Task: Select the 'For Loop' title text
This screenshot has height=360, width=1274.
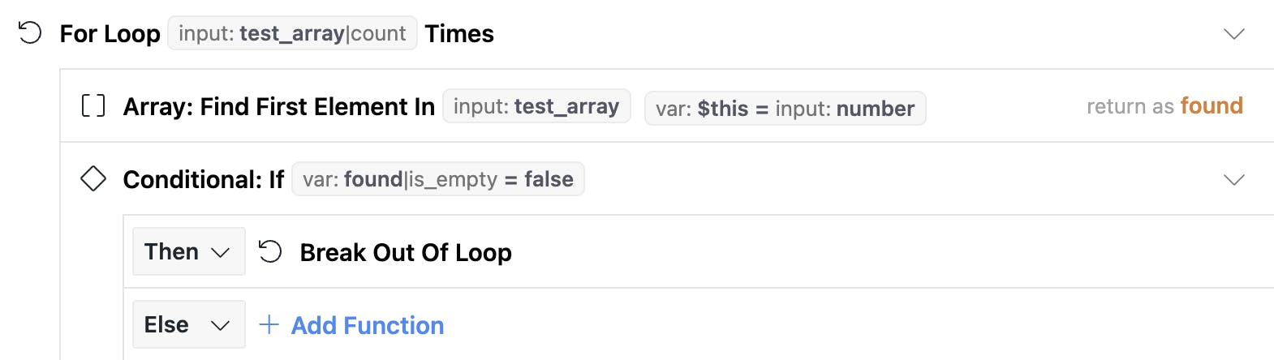Action: (110, 33)
